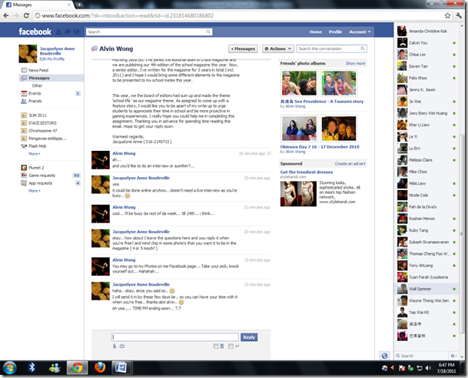Open the Actions dropdown

click(278, 49)
